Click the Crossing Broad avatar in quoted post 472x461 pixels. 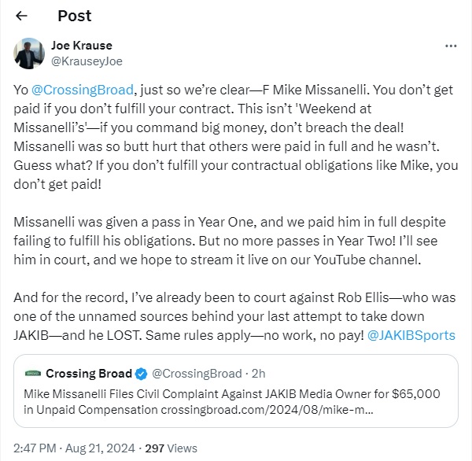tap(33, 373)
